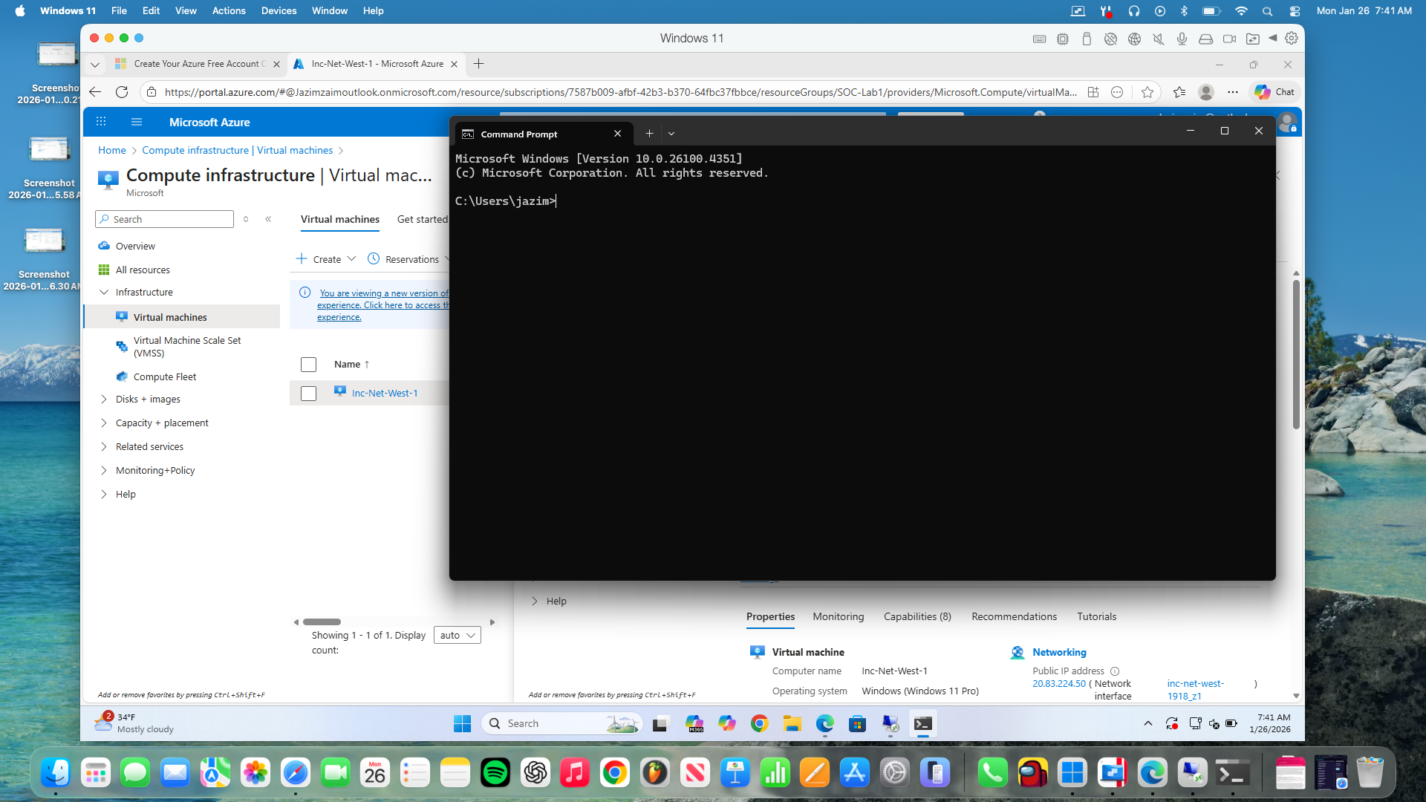Screen dimensions: 1426x802
Task: Open the Display count auto dropdown
Action: 457,636
